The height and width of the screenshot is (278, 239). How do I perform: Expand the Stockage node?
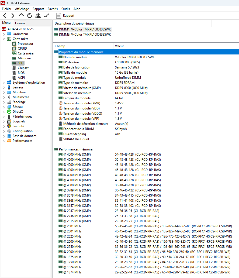[x=4, y=102]
